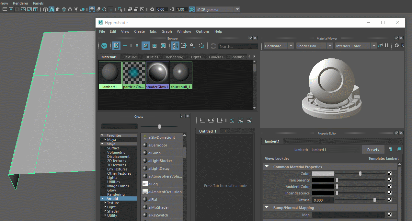Float the Property Editor panel undock icon
The image size is (412, 221).
[x=396, y=133]
